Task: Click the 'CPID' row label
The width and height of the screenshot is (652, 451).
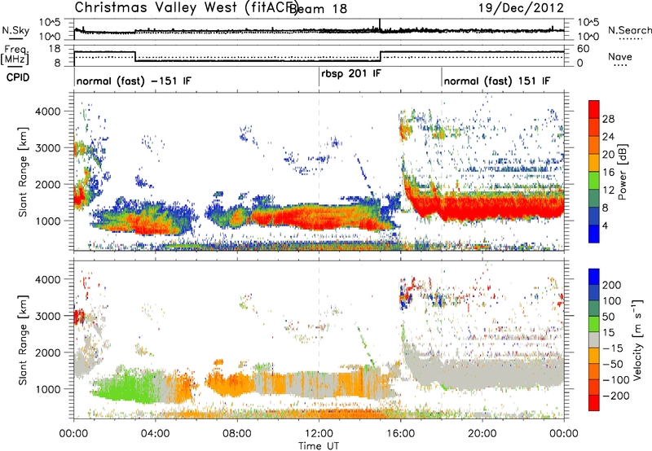Action: tap(18, 77)
